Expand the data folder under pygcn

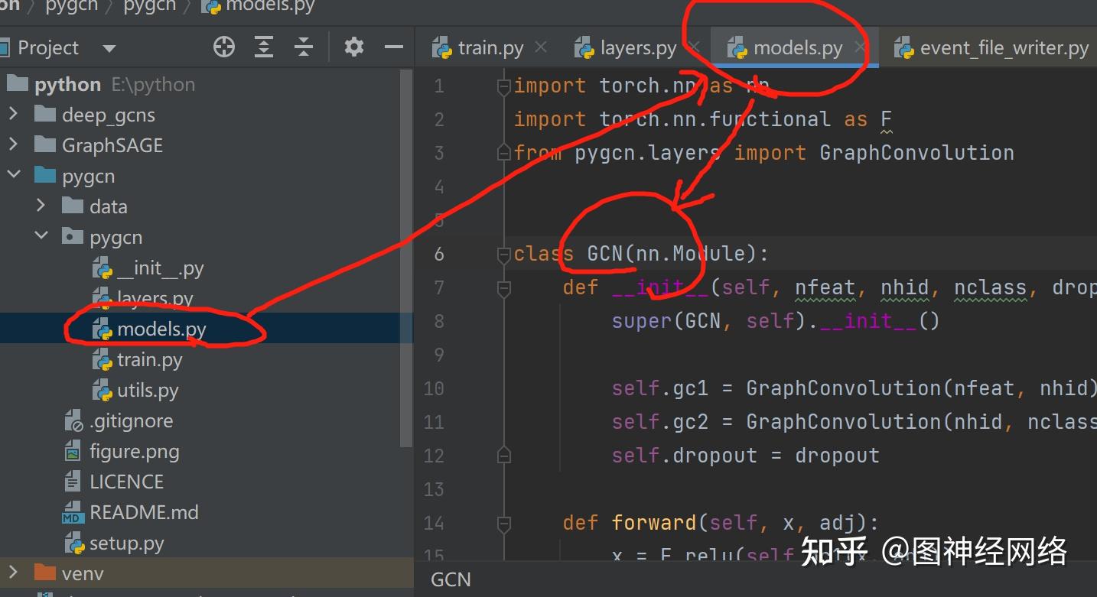[40, 206]
